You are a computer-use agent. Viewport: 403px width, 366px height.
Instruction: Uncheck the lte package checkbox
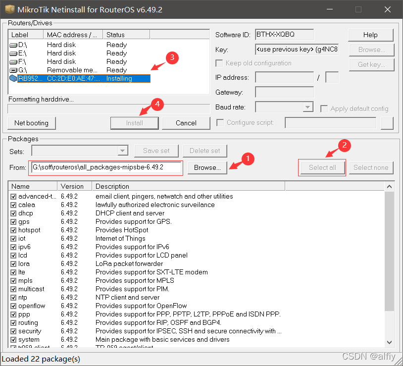tap(13, 272)
